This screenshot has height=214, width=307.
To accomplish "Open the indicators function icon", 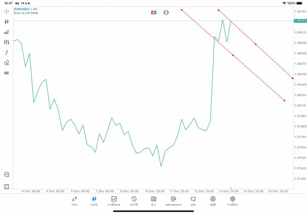I will 6,53.
